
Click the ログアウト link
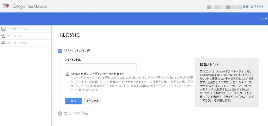[257, 7]
